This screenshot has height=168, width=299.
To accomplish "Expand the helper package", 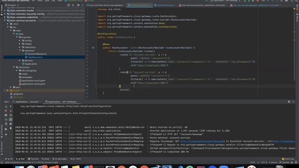I will point(20,44).
